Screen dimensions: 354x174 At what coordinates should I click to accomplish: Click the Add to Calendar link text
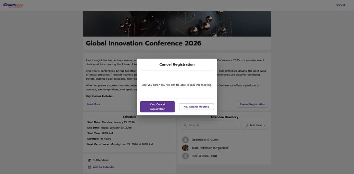click(104, 167)
